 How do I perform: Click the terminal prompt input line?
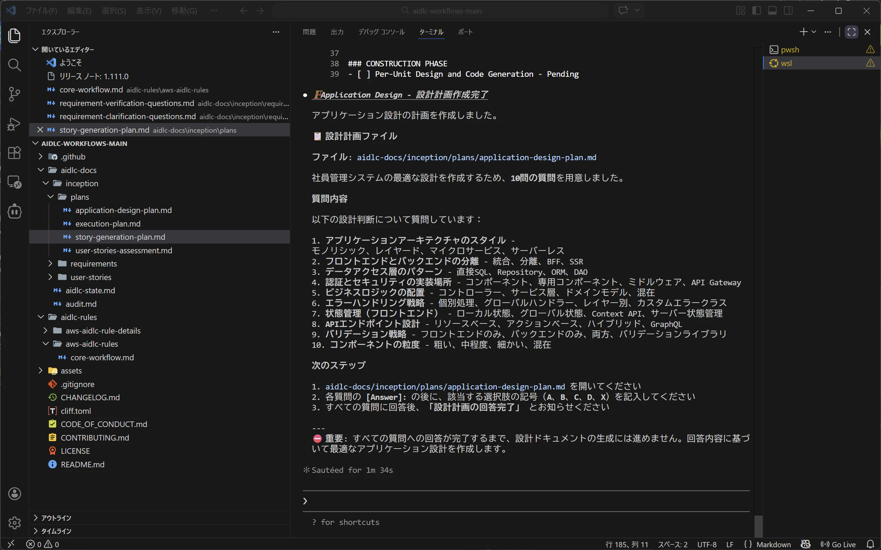[525, 501]
